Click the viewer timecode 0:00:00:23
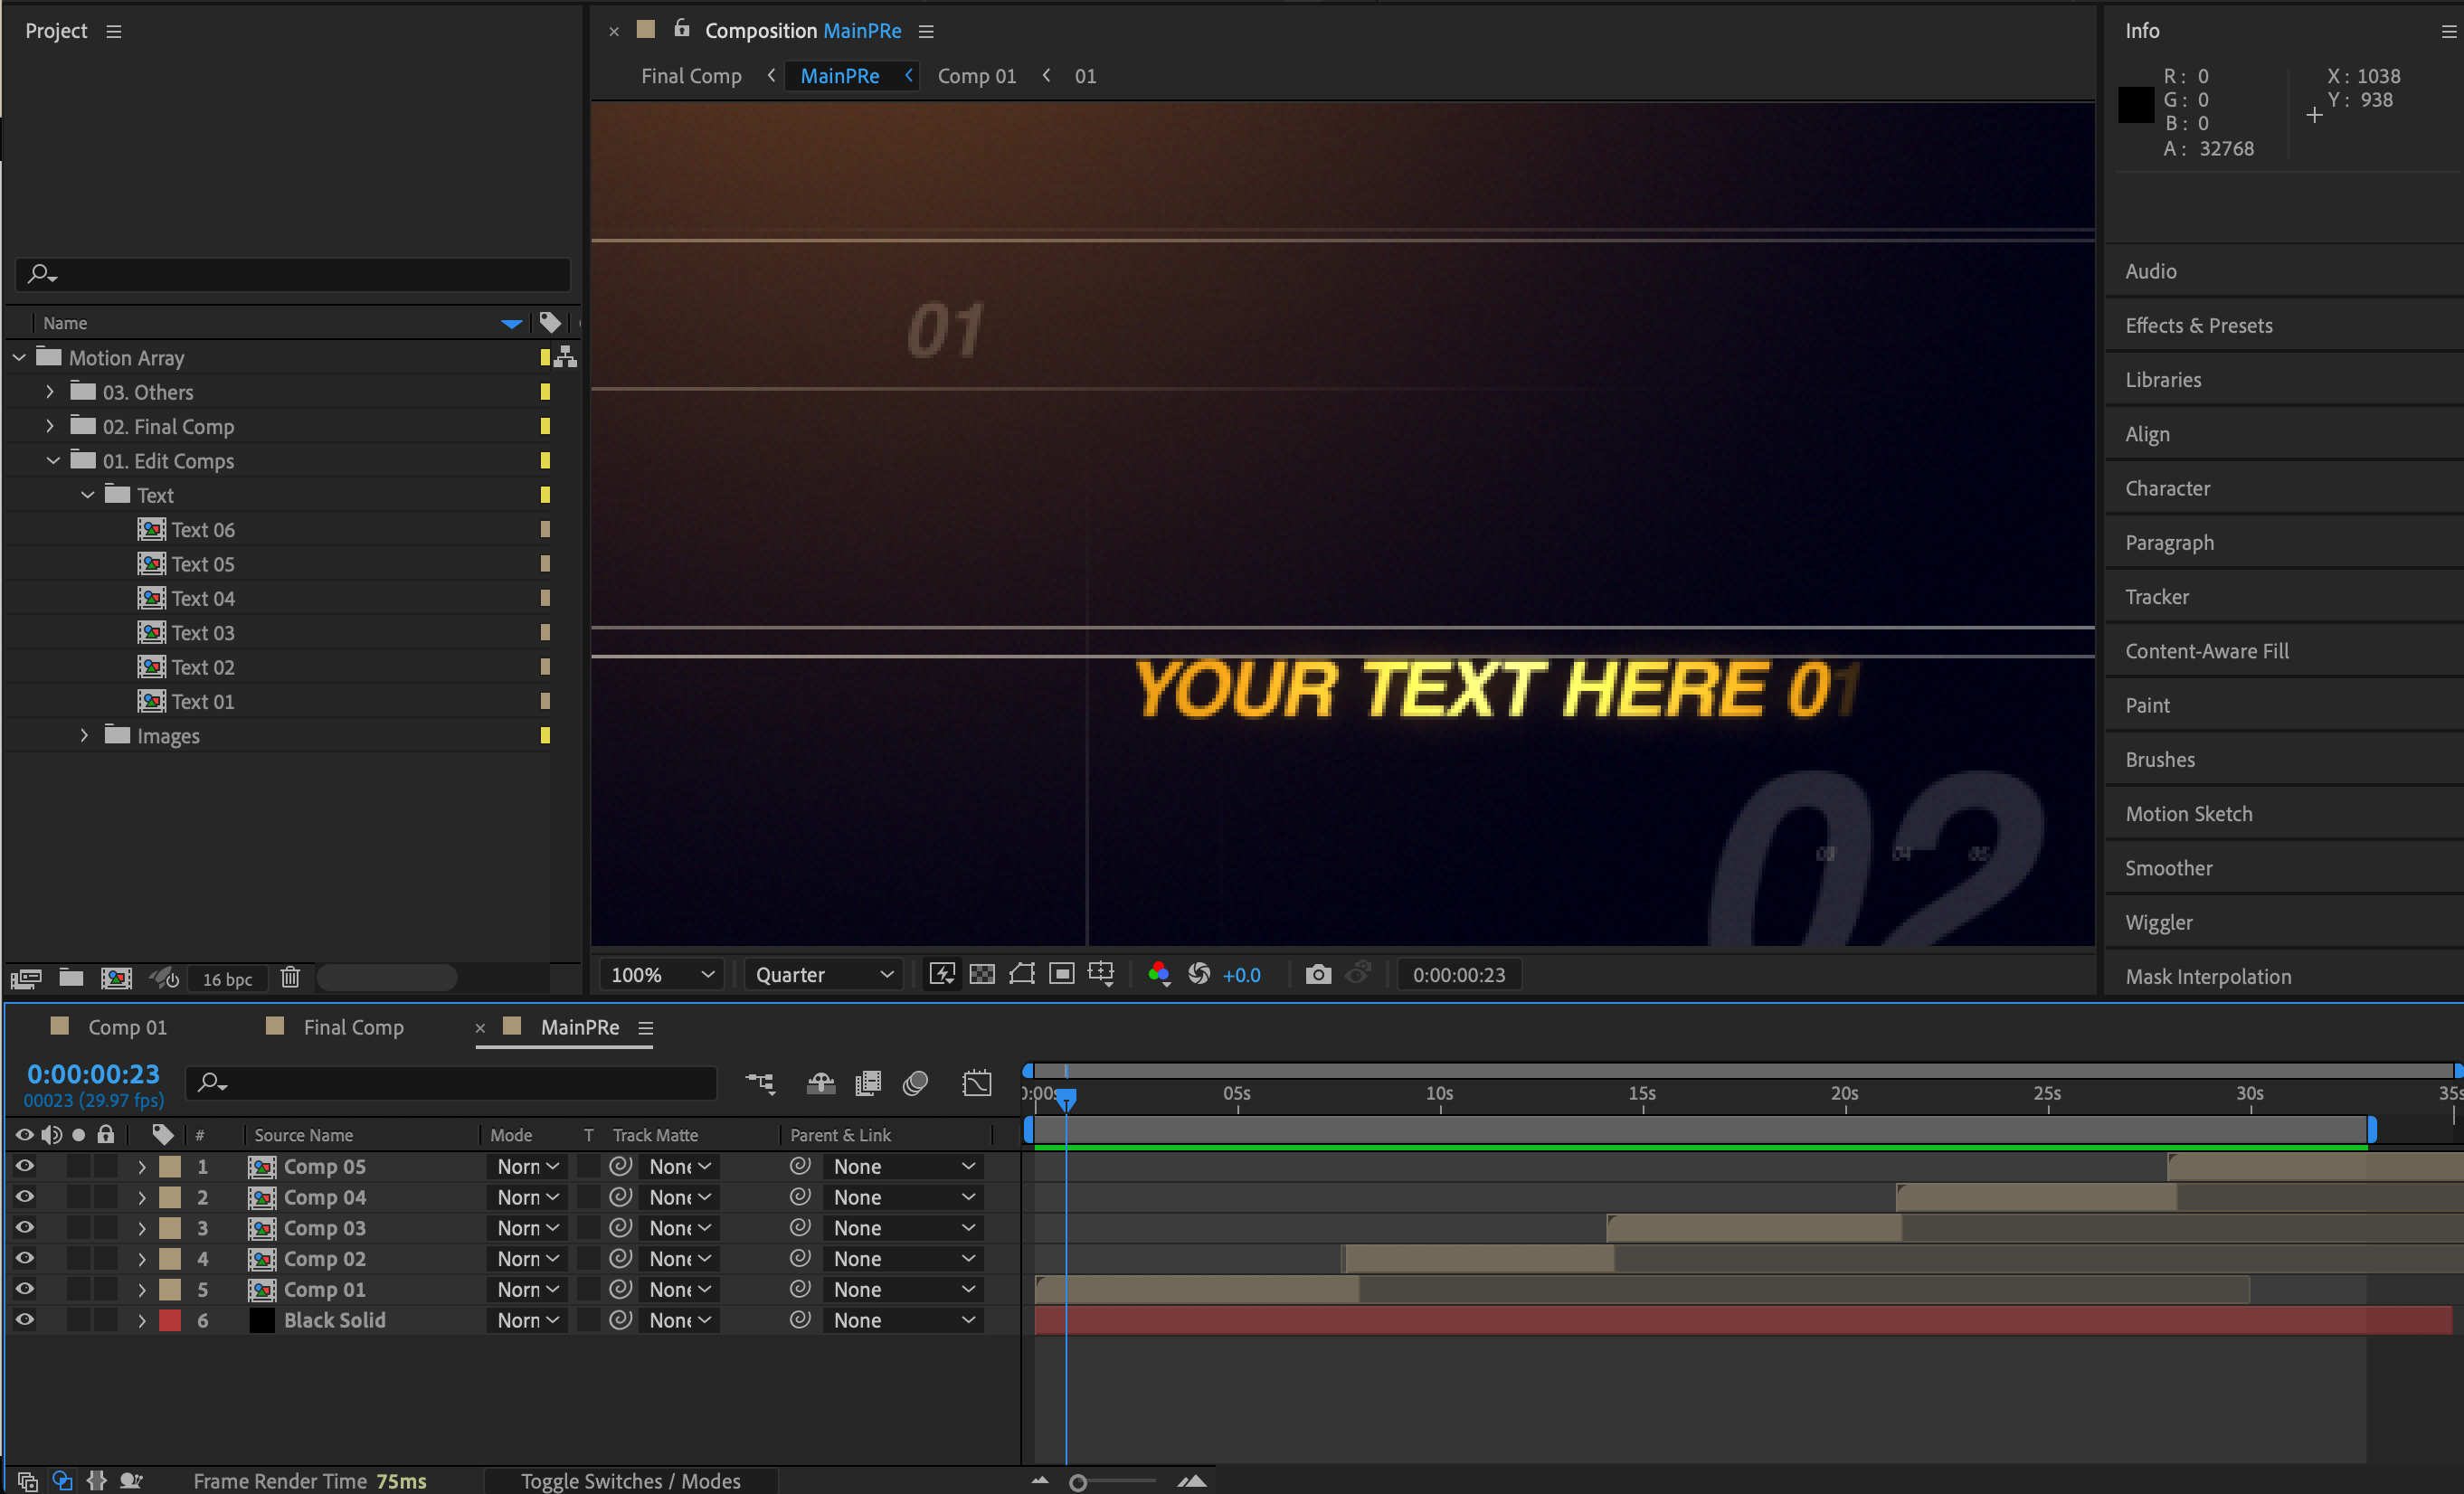The width and height of the screenshot is (2464, 1494). [1459, 974]
